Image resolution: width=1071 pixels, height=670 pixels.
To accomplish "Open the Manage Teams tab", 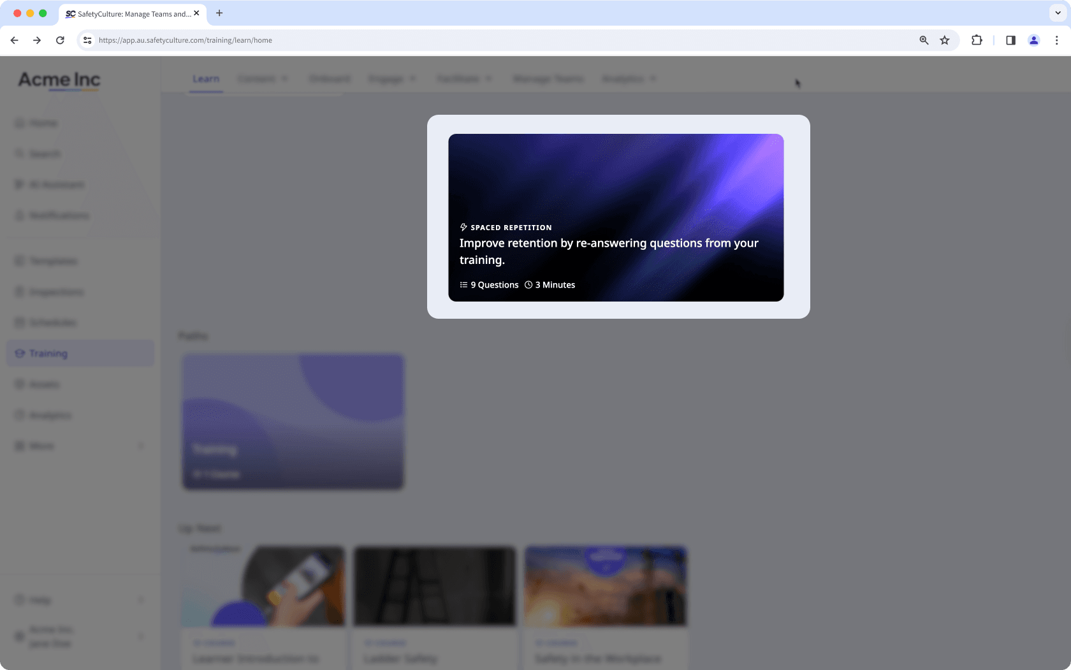I will [548, 78].
